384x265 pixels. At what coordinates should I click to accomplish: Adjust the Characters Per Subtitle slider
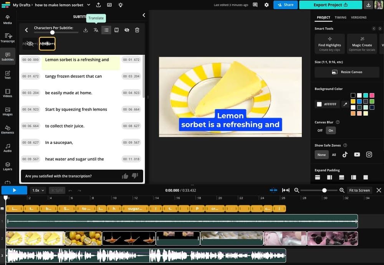(x=53, y=33)
